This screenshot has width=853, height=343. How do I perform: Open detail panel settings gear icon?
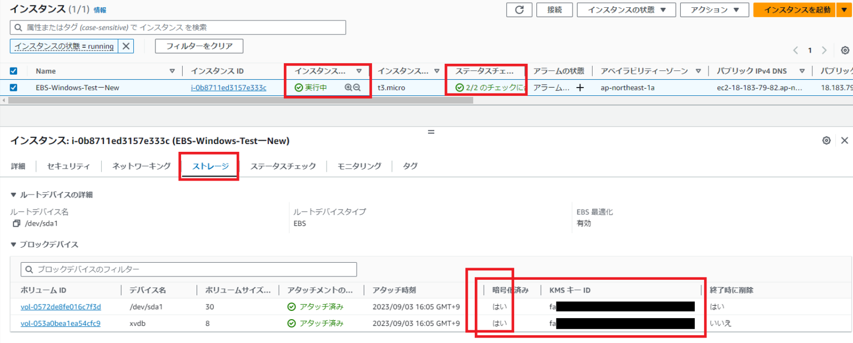pos(826,140)
